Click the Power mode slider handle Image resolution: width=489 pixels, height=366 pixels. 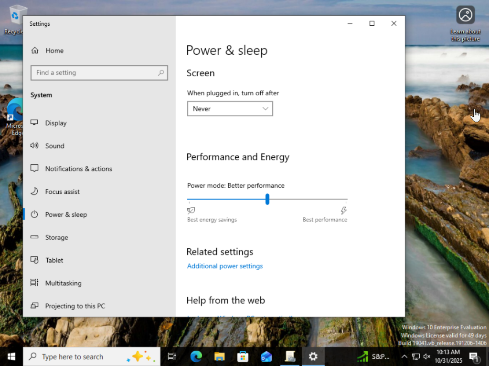tap(267, 199)
